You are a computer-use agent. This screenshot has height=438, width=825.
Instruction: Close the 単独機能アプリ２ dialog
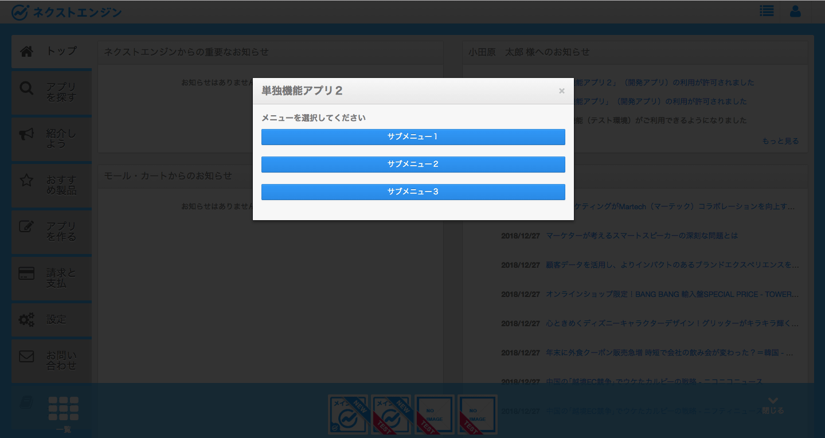pyautogui.click(x=561, y=91)
